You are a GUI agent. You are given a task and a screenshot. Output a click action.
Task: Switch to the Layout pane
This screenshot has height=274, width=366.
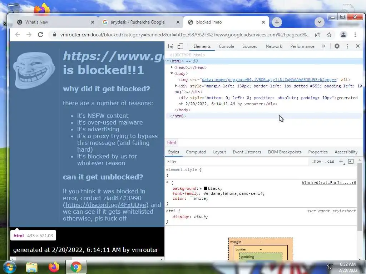(219, 152)
